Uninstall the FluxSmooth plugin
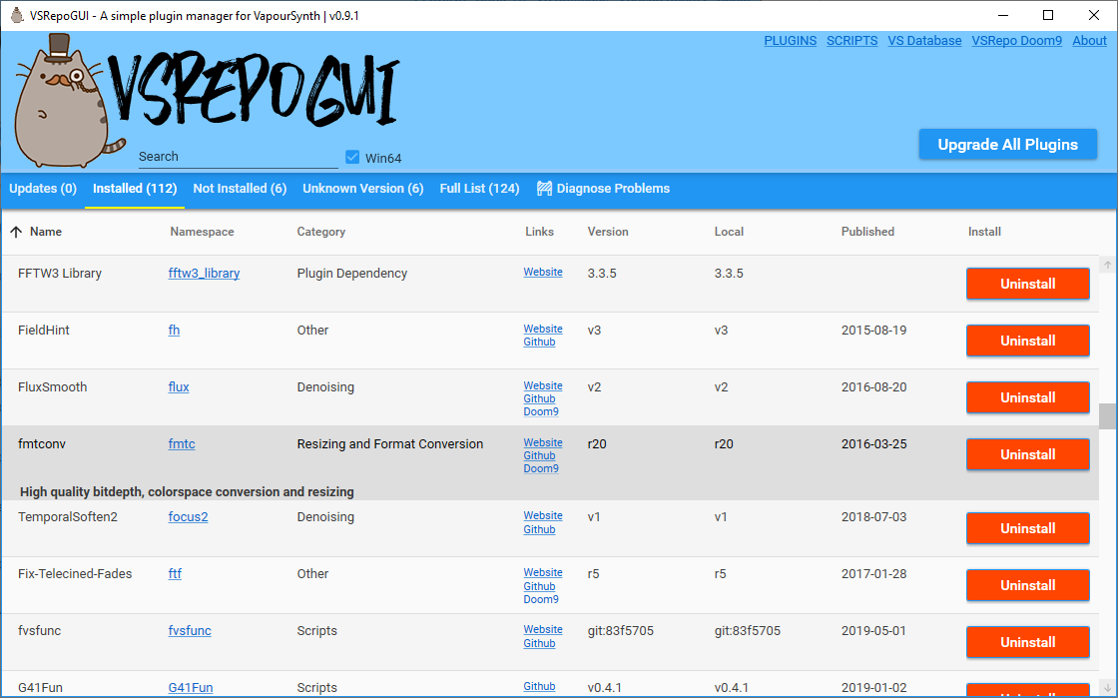 [x=1027, y=397]
